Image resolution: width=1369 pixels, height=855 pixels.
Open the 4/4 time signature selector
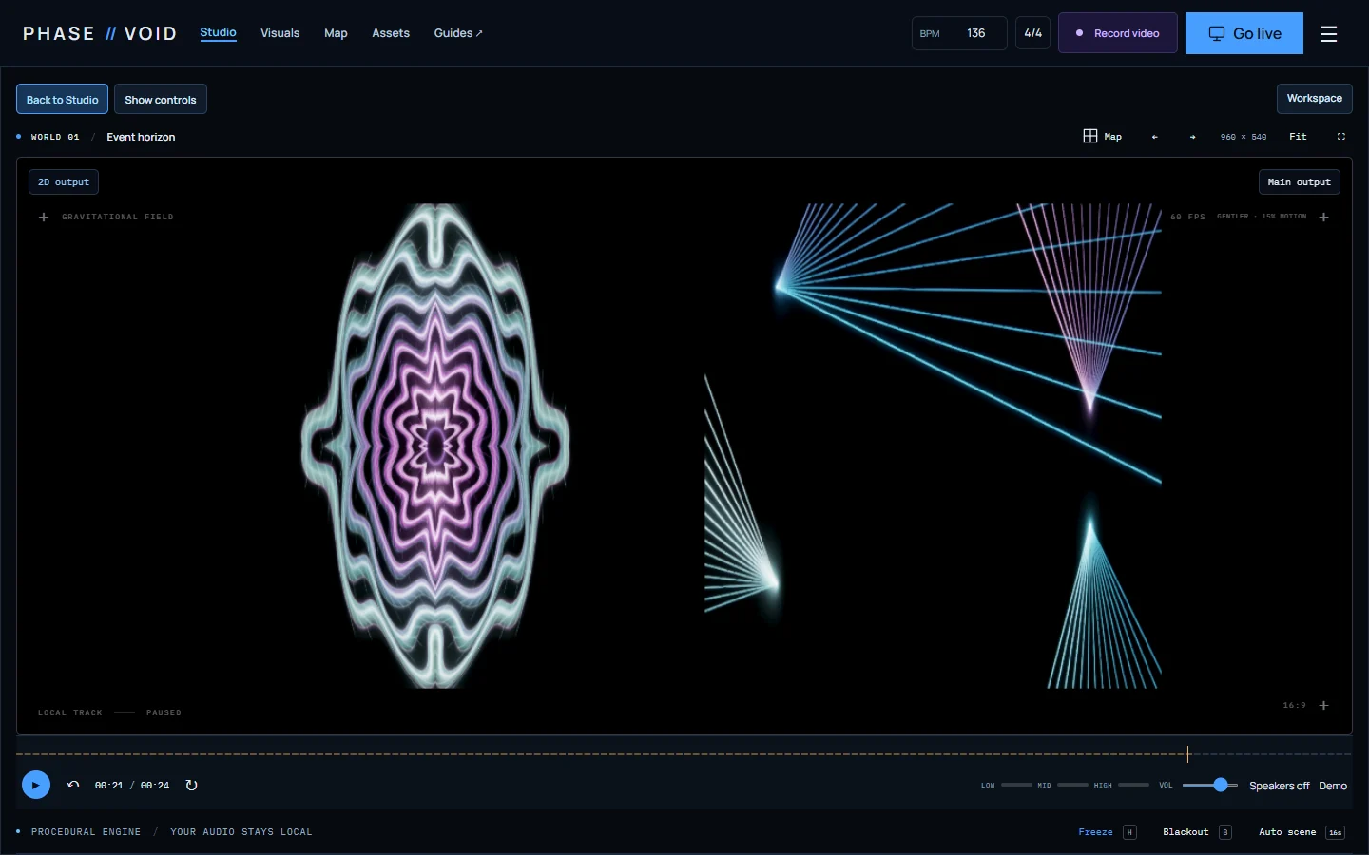coord(1032,33)
